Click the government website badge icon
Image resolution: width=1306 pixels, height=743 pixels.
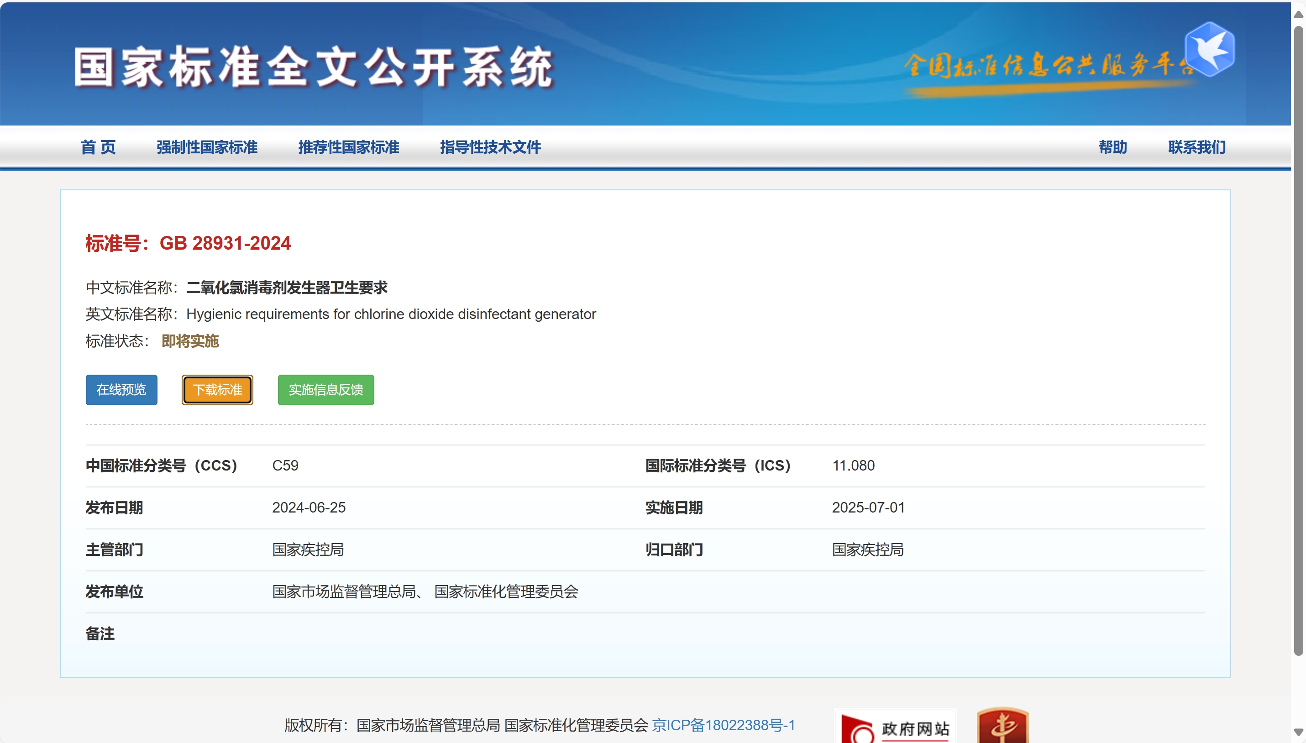pyautogui.click(x=895, y=726)
